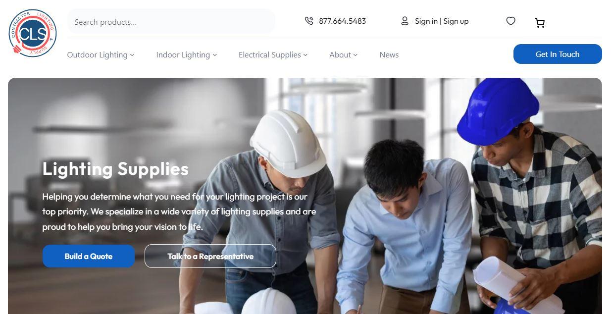Expand the Outdoor Lighting menu chevron
The width and height of the screenshot is (611, 314).
click(132, 55)
